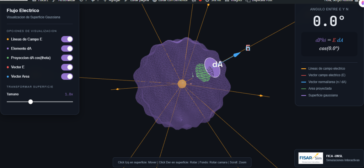Screen dimensions: 364x168
Task: Click orange arrow marker on left field line
Action: coord(118,89)
